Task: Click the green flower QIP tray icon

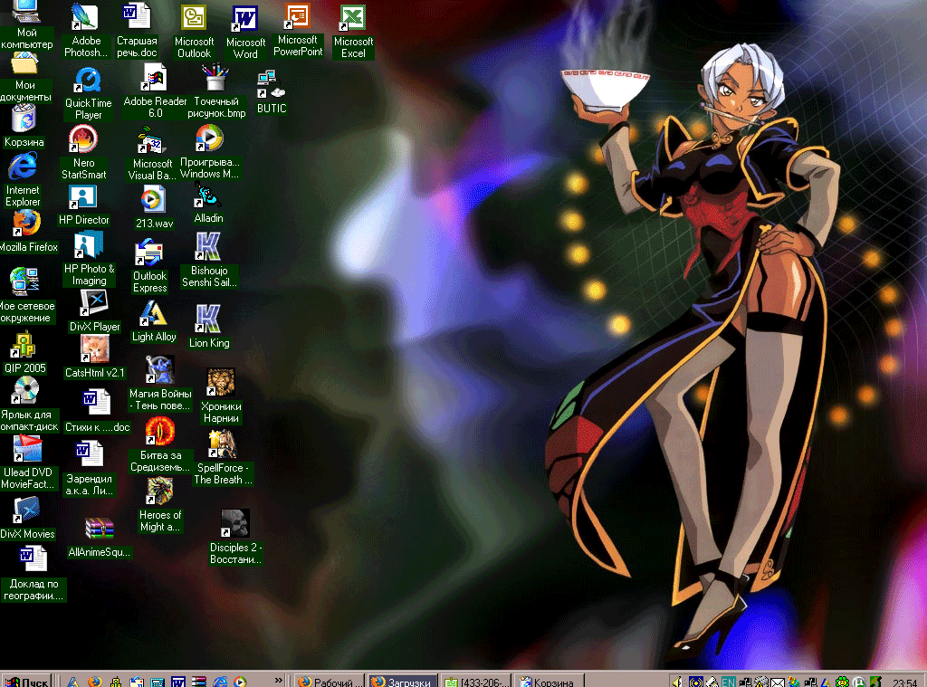Action: (x=842, y=682)
